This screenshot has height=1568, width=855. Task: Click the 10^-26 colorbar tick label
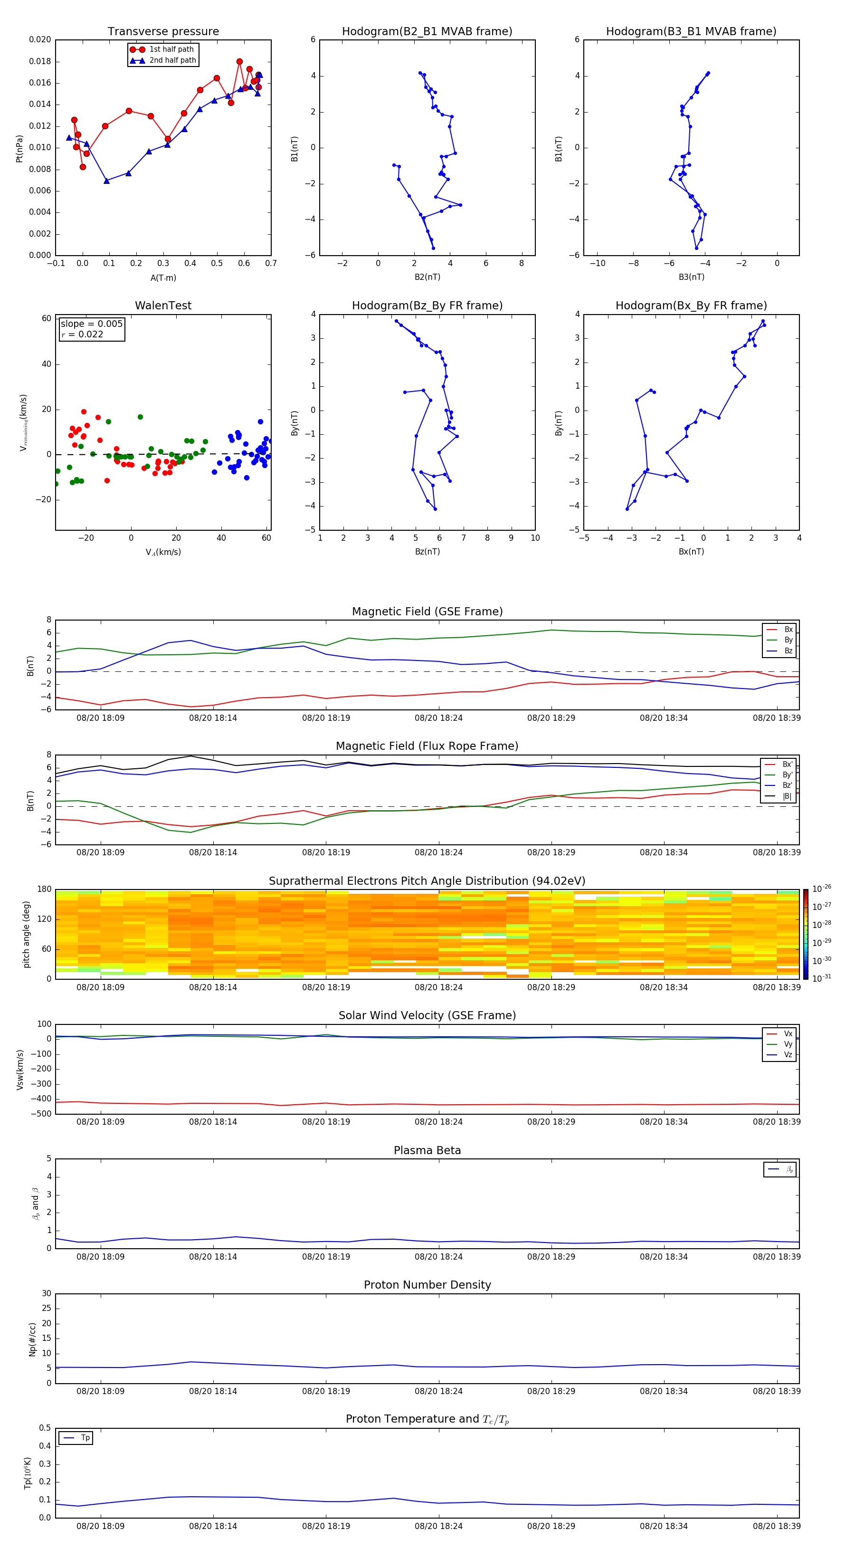tap(822, 889)
